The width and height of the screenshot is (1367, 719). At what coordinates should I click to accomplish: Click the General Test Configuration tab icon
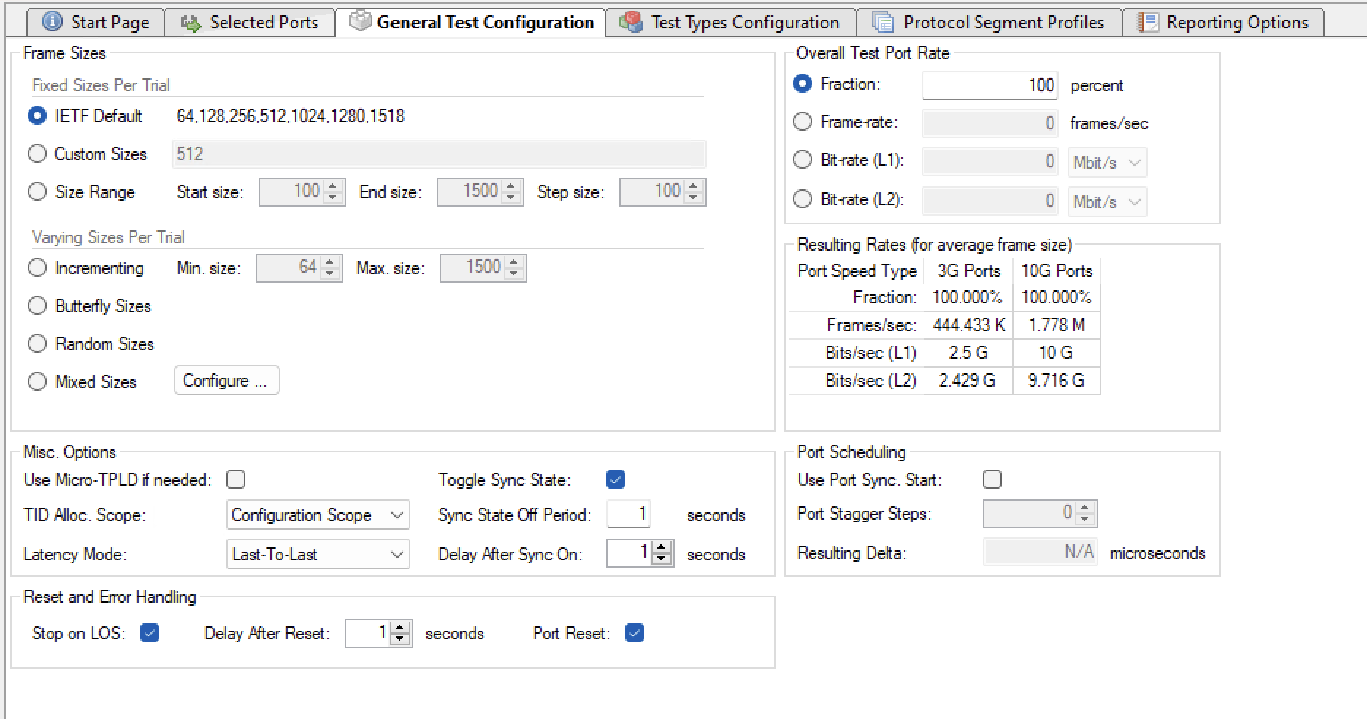click(360, 22)
